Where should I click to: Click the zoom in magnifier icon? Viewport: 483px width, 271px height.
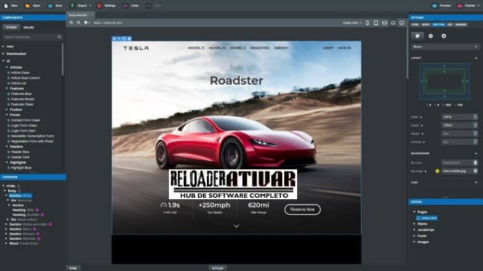[71, 23]
